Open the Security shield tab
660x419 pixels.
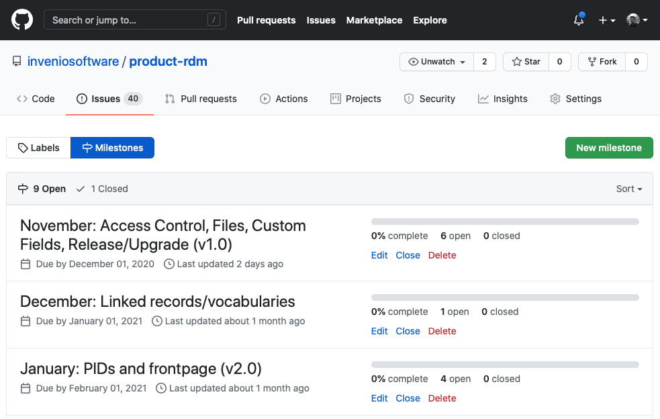click(x=429, y=99)
